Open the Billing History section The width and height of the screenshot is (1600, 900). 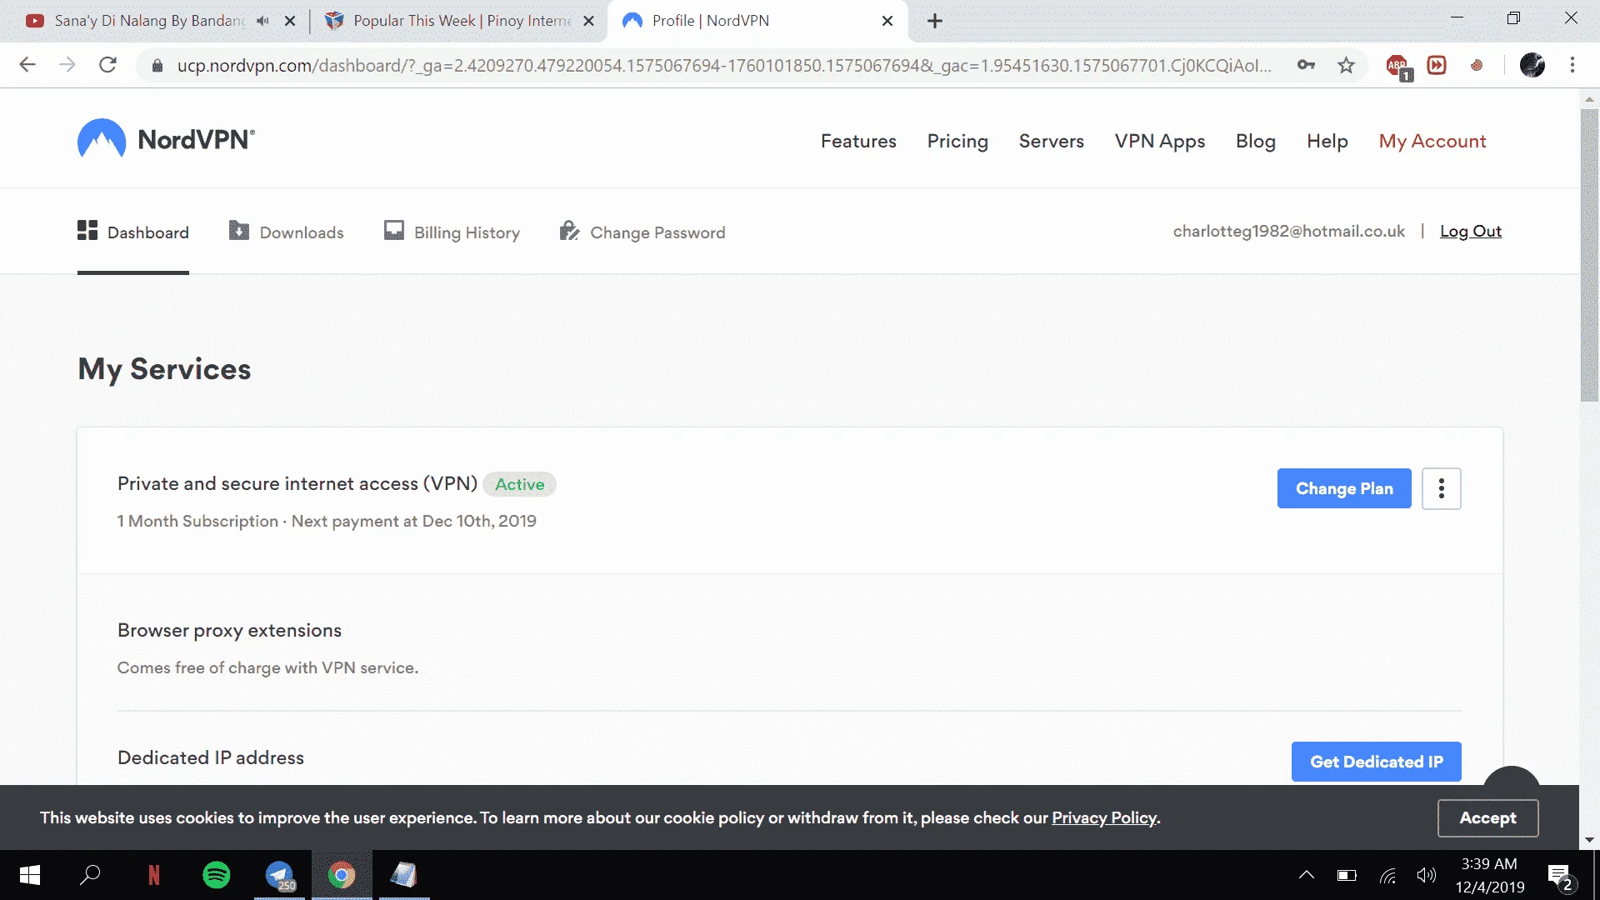pyautogui.click(x=452, y=232)
